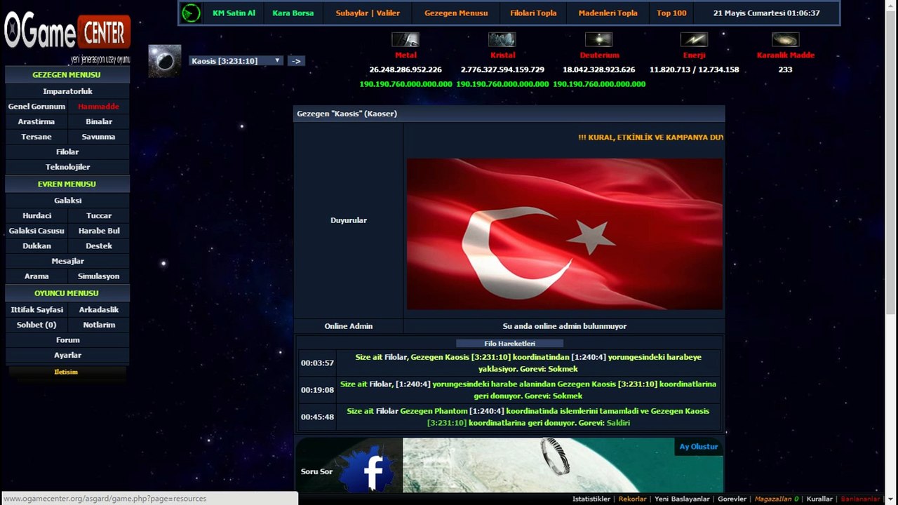Click the Iletisim contact button
This screenshot has width=898, height=505.
[66, 372]
